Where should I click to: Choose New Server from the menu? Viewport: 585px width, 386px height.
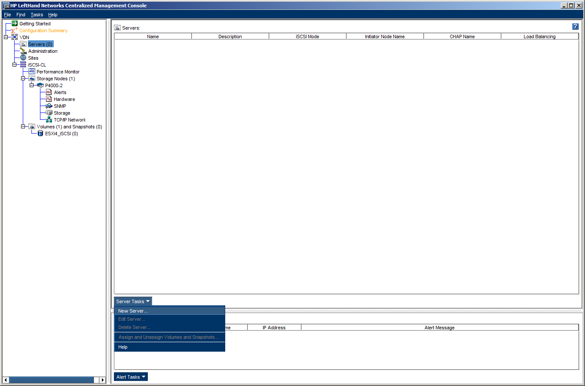pyautogui.click(x=133, y=311)
